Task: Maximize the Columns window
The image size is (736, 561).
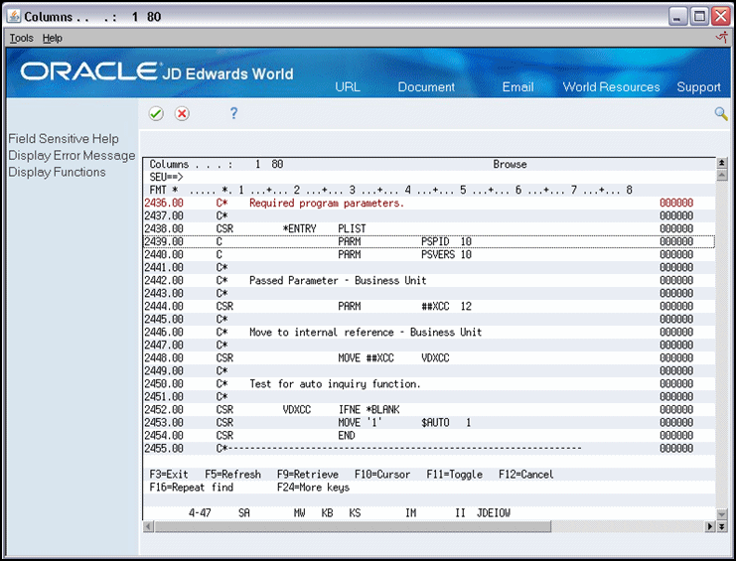Action: pyautogui.click(x=699, y=17)
